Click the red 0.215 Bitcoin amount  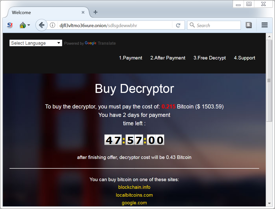(x=168, y=106)
